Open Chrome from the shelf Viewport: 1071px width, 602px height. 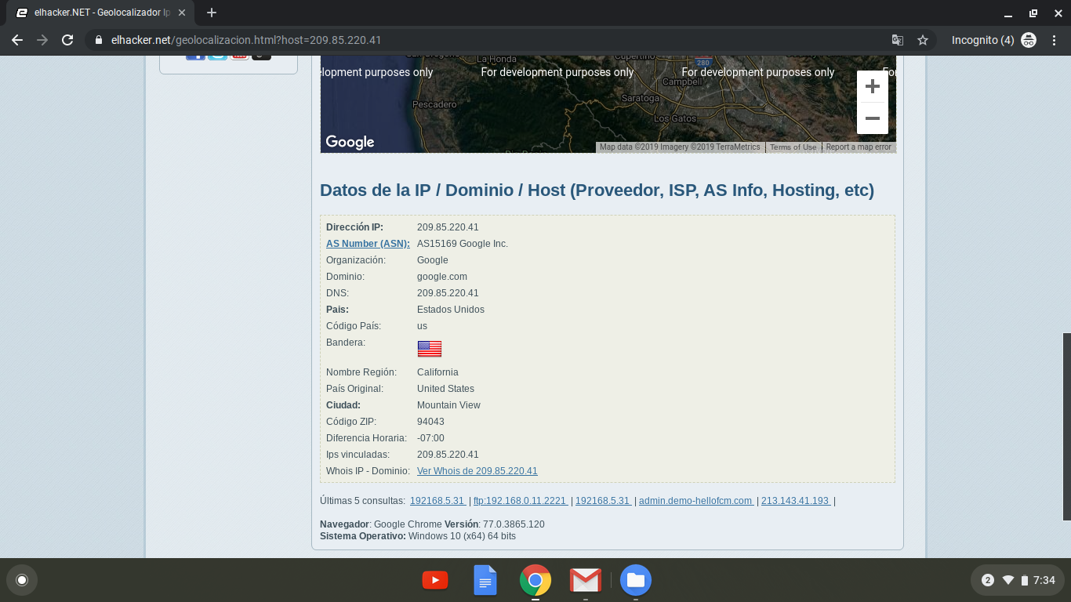click(x=535, y=580)
